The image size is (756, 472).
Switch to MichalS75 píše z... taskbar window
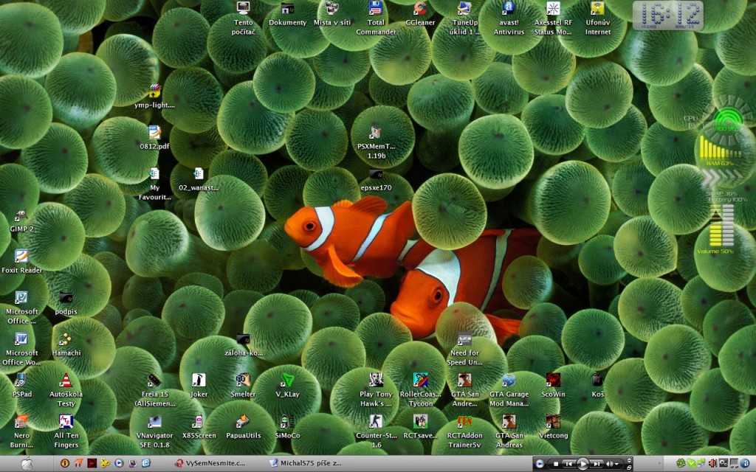click(306, 463)
